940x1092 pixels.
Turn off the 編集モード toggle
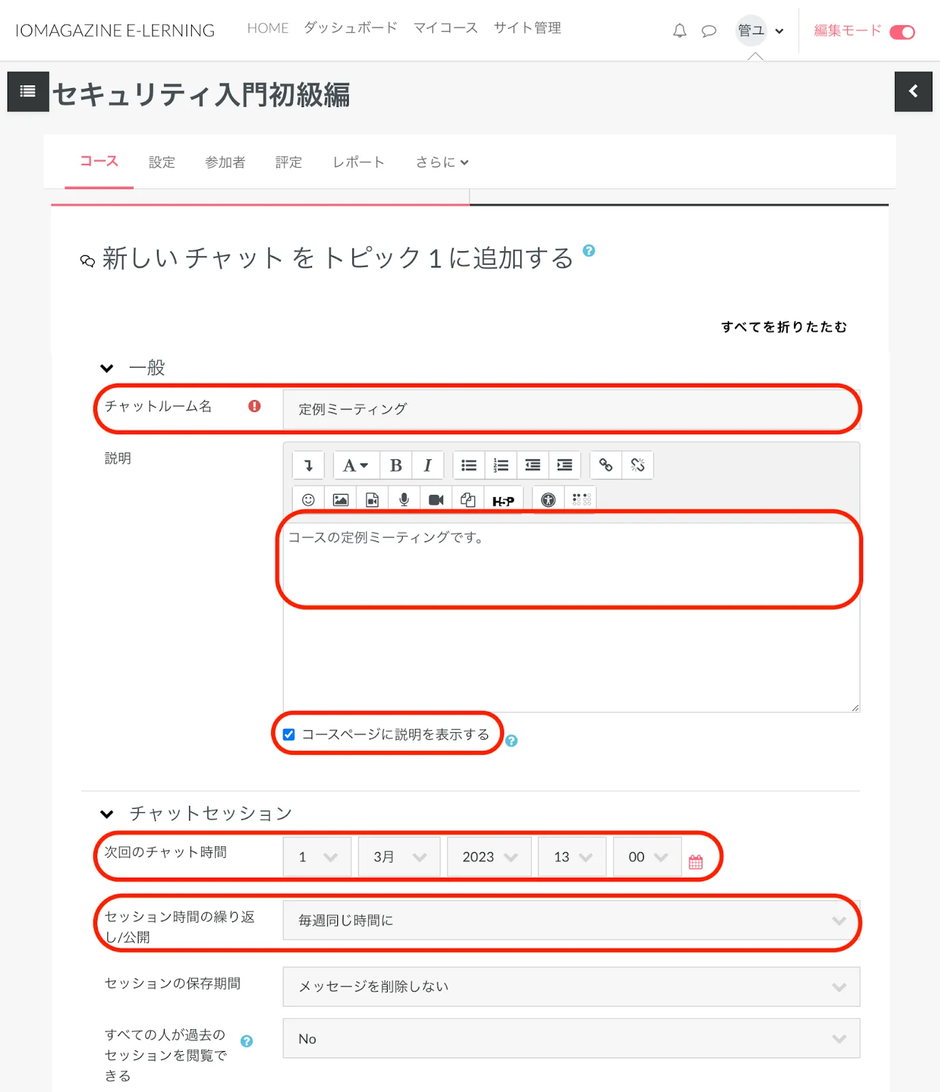(x=902, y=32)
